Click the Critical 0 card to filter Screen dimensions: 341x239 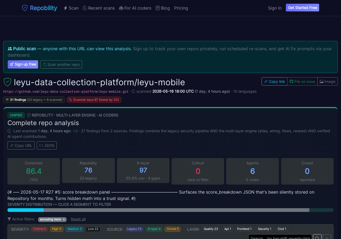[198, 171]
